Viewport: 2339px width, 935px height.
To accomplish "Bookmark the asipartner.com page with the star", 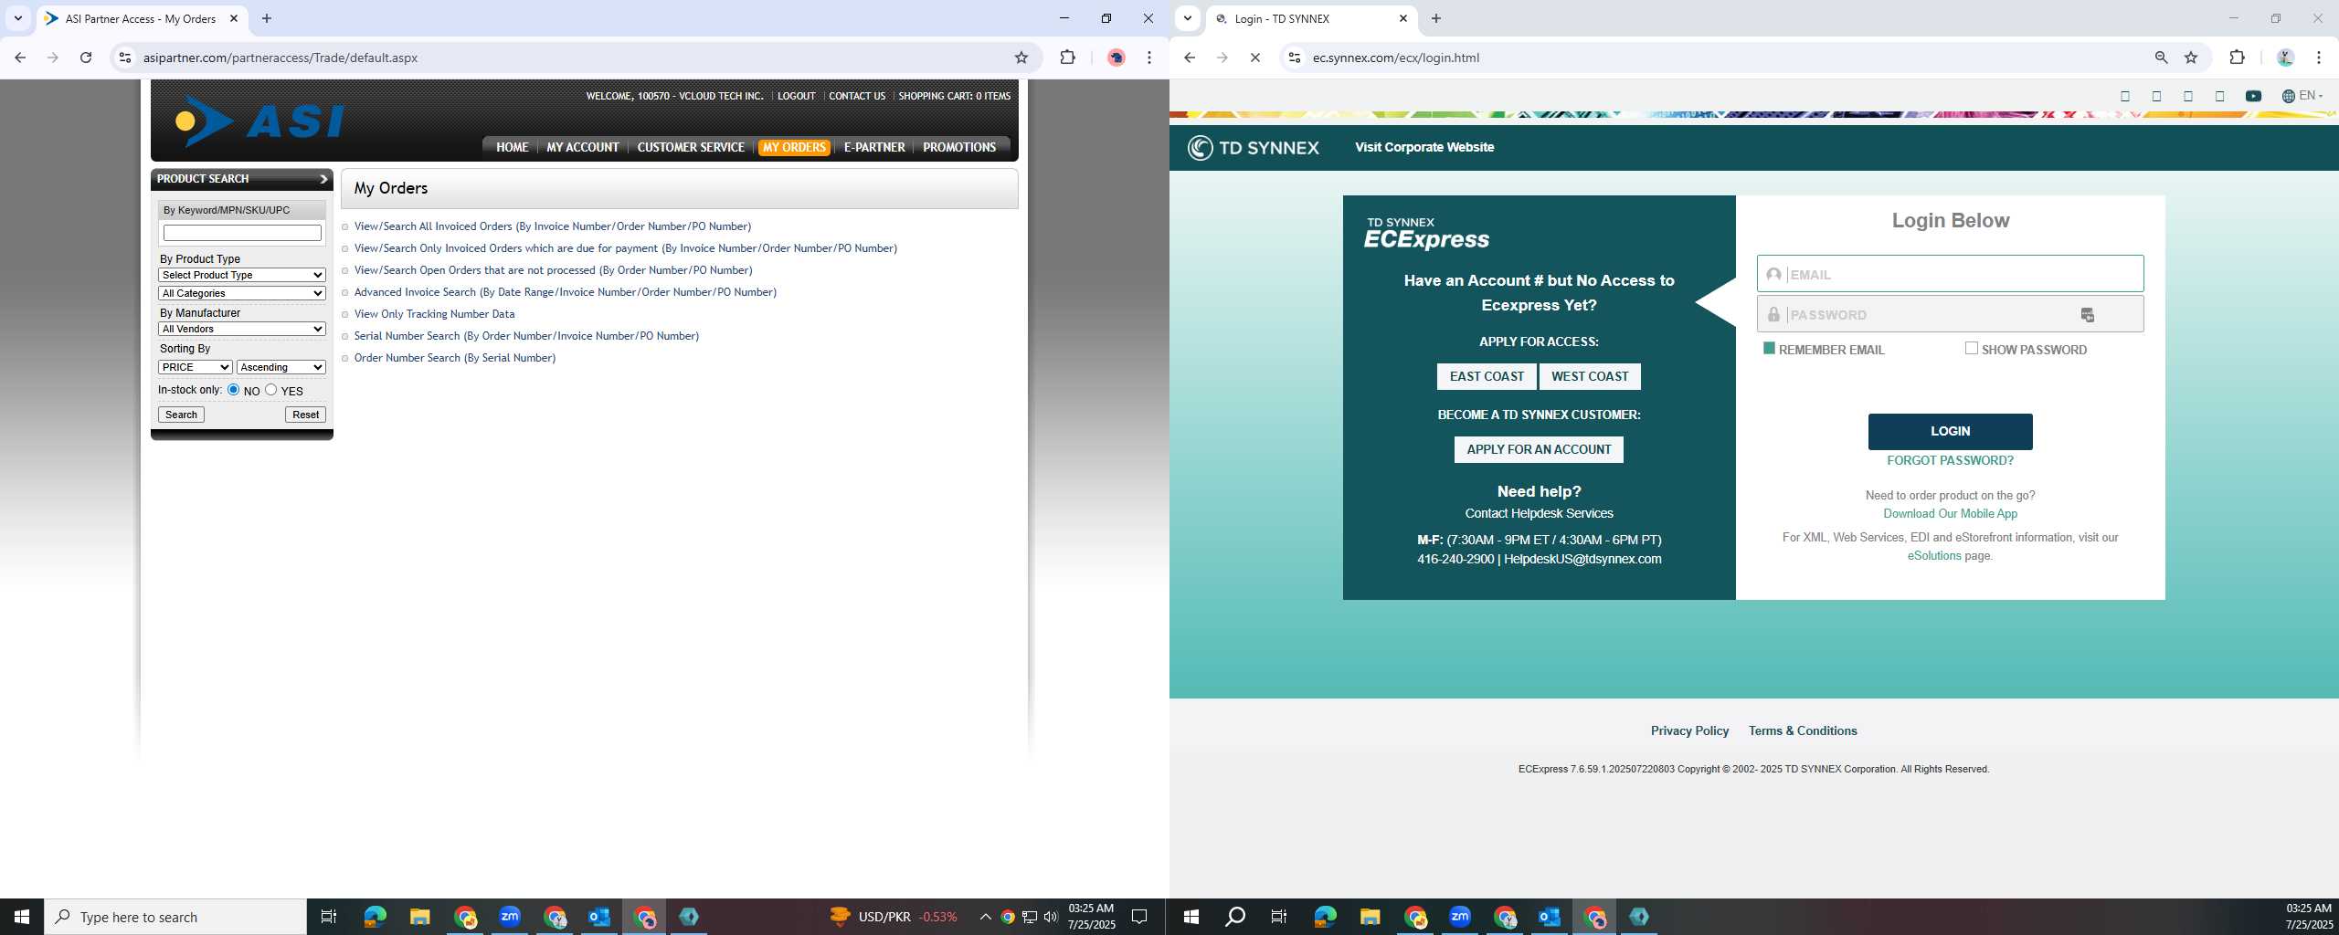I will 1021,58.
